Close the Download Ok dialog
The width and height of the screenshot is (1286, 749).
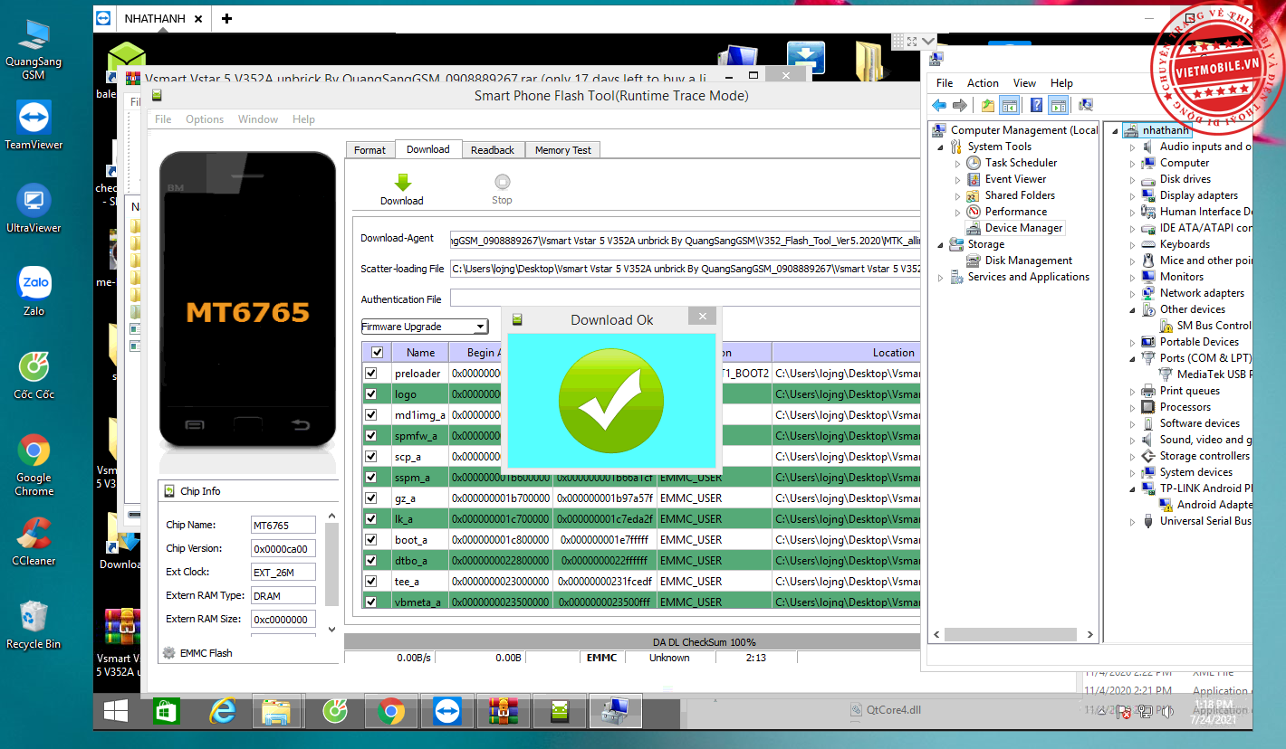pos(702,317)
